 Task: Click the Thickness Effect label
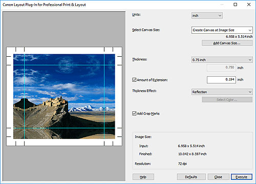(144, 91)
